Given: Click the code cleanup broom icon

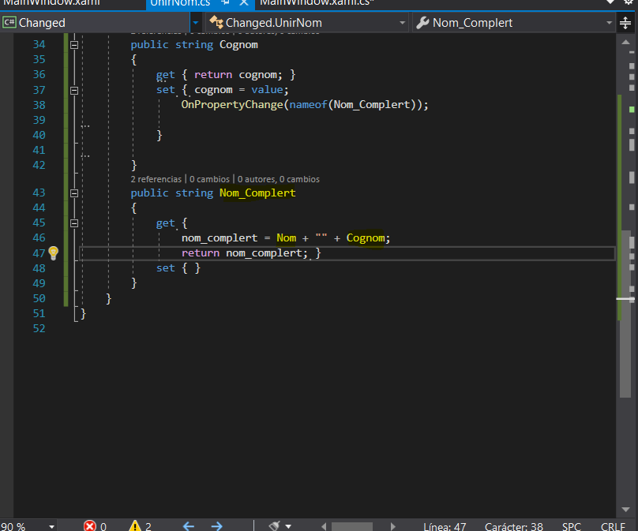Looking at the screenshot, I should (x=275, y=525).
